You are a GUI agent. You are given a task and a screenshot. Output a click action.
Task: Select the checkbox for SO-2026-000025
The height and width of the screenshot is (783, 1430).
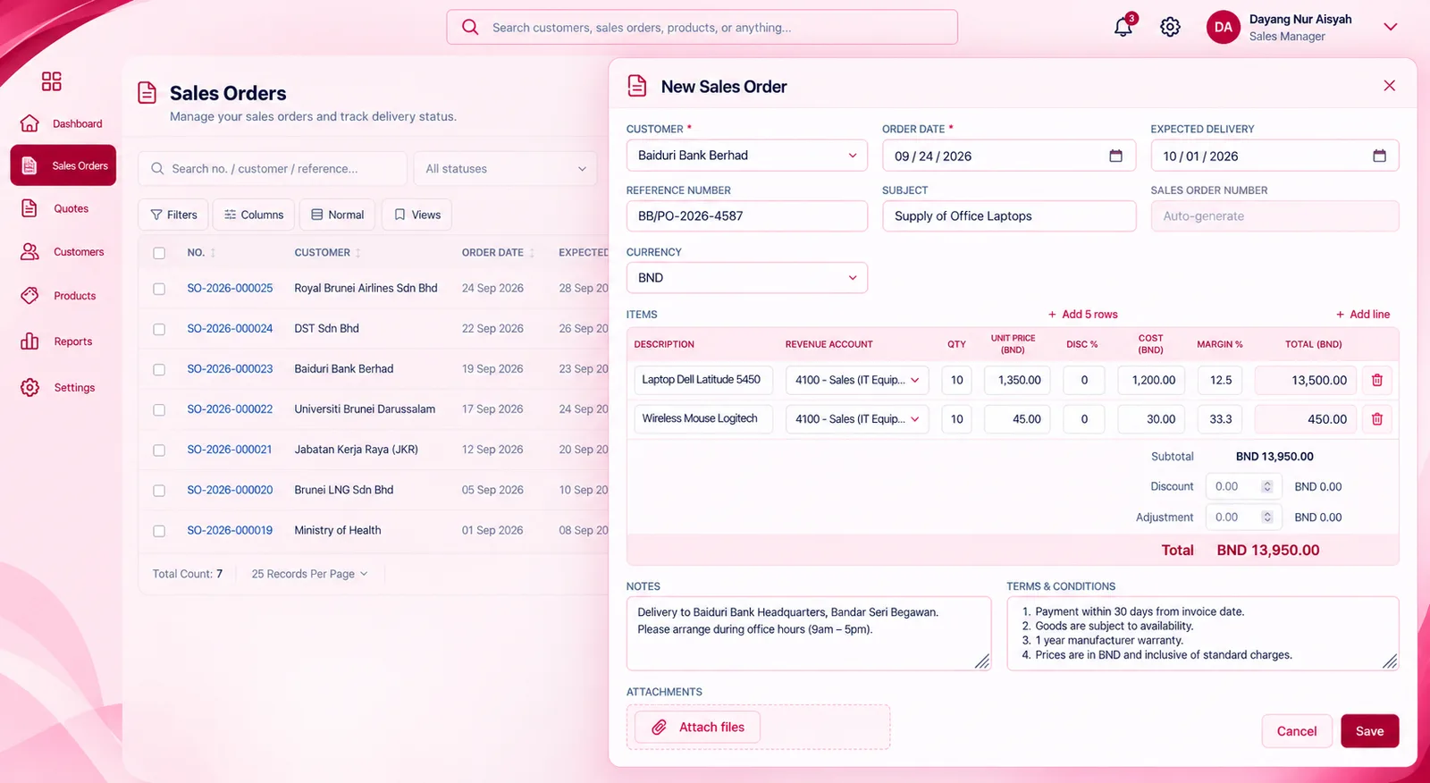pos(159,289)
